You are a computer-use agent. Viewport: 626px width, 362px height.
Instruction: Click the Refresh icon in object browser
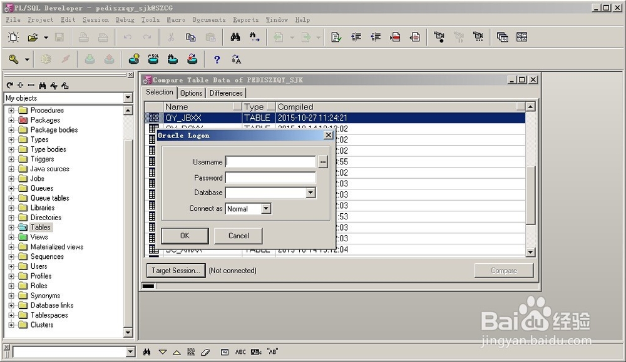[10, 85]
